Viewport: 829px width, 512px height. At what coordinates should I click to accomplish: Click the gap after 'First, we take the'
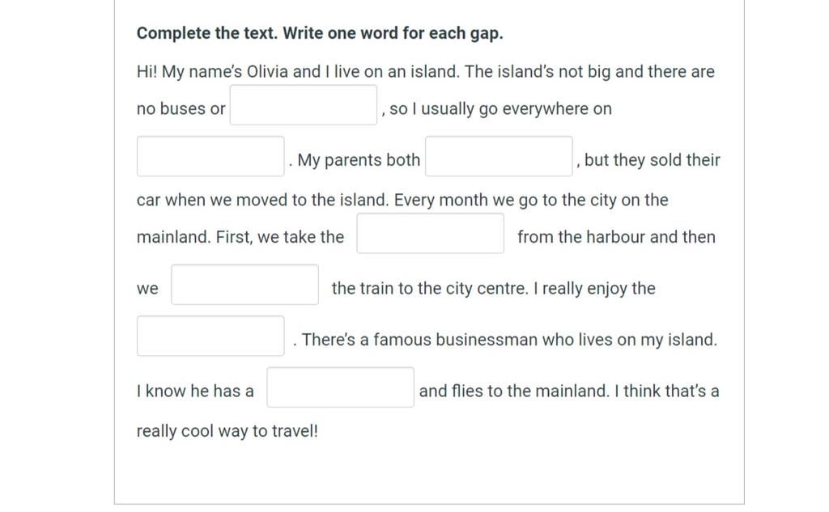click(431, 234)
